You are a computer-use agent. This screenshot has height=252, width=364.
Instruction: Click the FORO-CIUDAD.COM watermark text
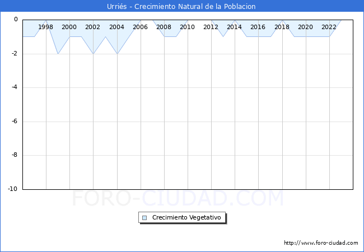coord(178,199)
